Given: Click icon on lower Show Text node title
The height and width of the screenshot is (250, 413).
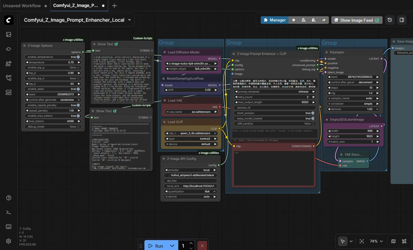Looking at the screenshot, I should pos(115,111).
